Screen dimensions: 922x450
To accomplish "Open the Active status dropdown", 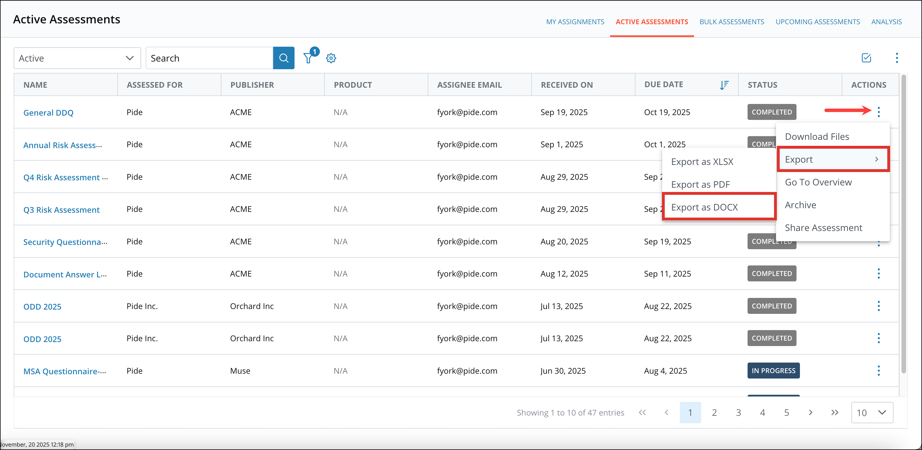I will click(77, 58).
